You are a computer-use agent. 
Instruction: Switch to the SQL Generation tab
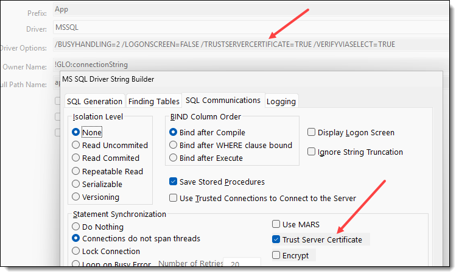click(94, 102)
